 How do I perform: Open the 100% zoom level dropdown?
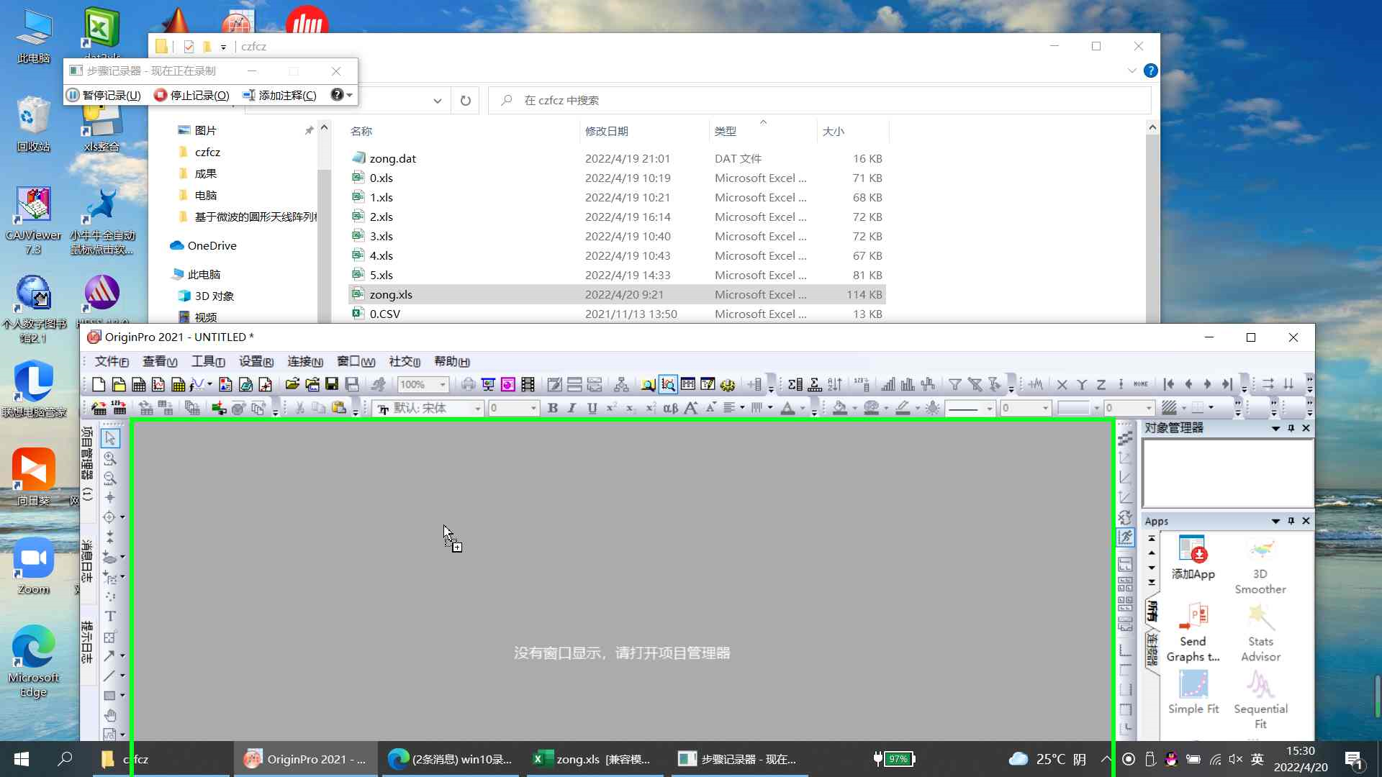441,384
